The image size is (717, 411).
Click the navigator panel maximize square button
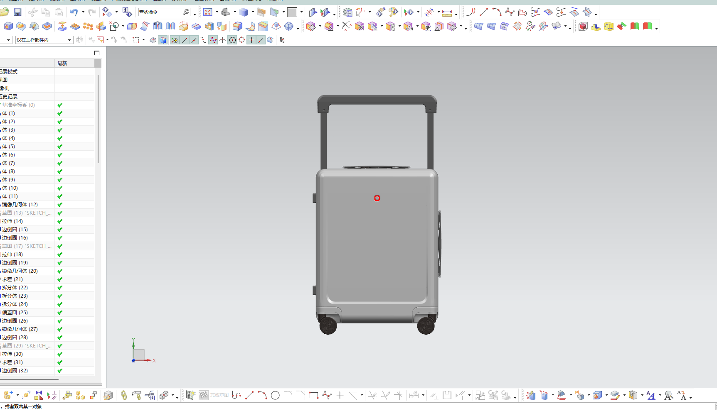click(x=97, y=53)
